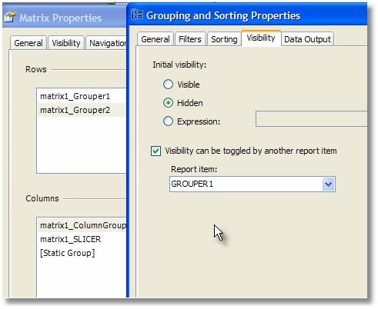Image resolution: width=378 pixels, height=309 pixels.
Task: Uncheck Visibility can be toggled by another report item
Action: pos(156,151)
